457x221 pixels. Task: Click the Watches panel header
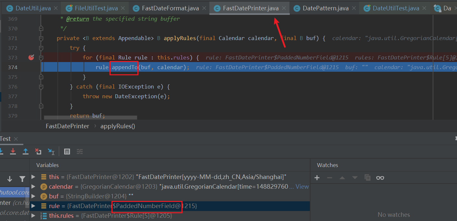pyautogui.click(x=327, y=165)
